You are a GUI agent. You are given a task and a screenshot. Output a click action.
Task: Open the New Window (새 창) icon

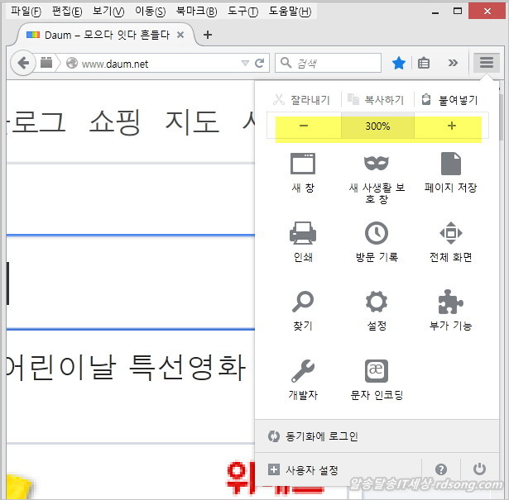pos(303,164)
